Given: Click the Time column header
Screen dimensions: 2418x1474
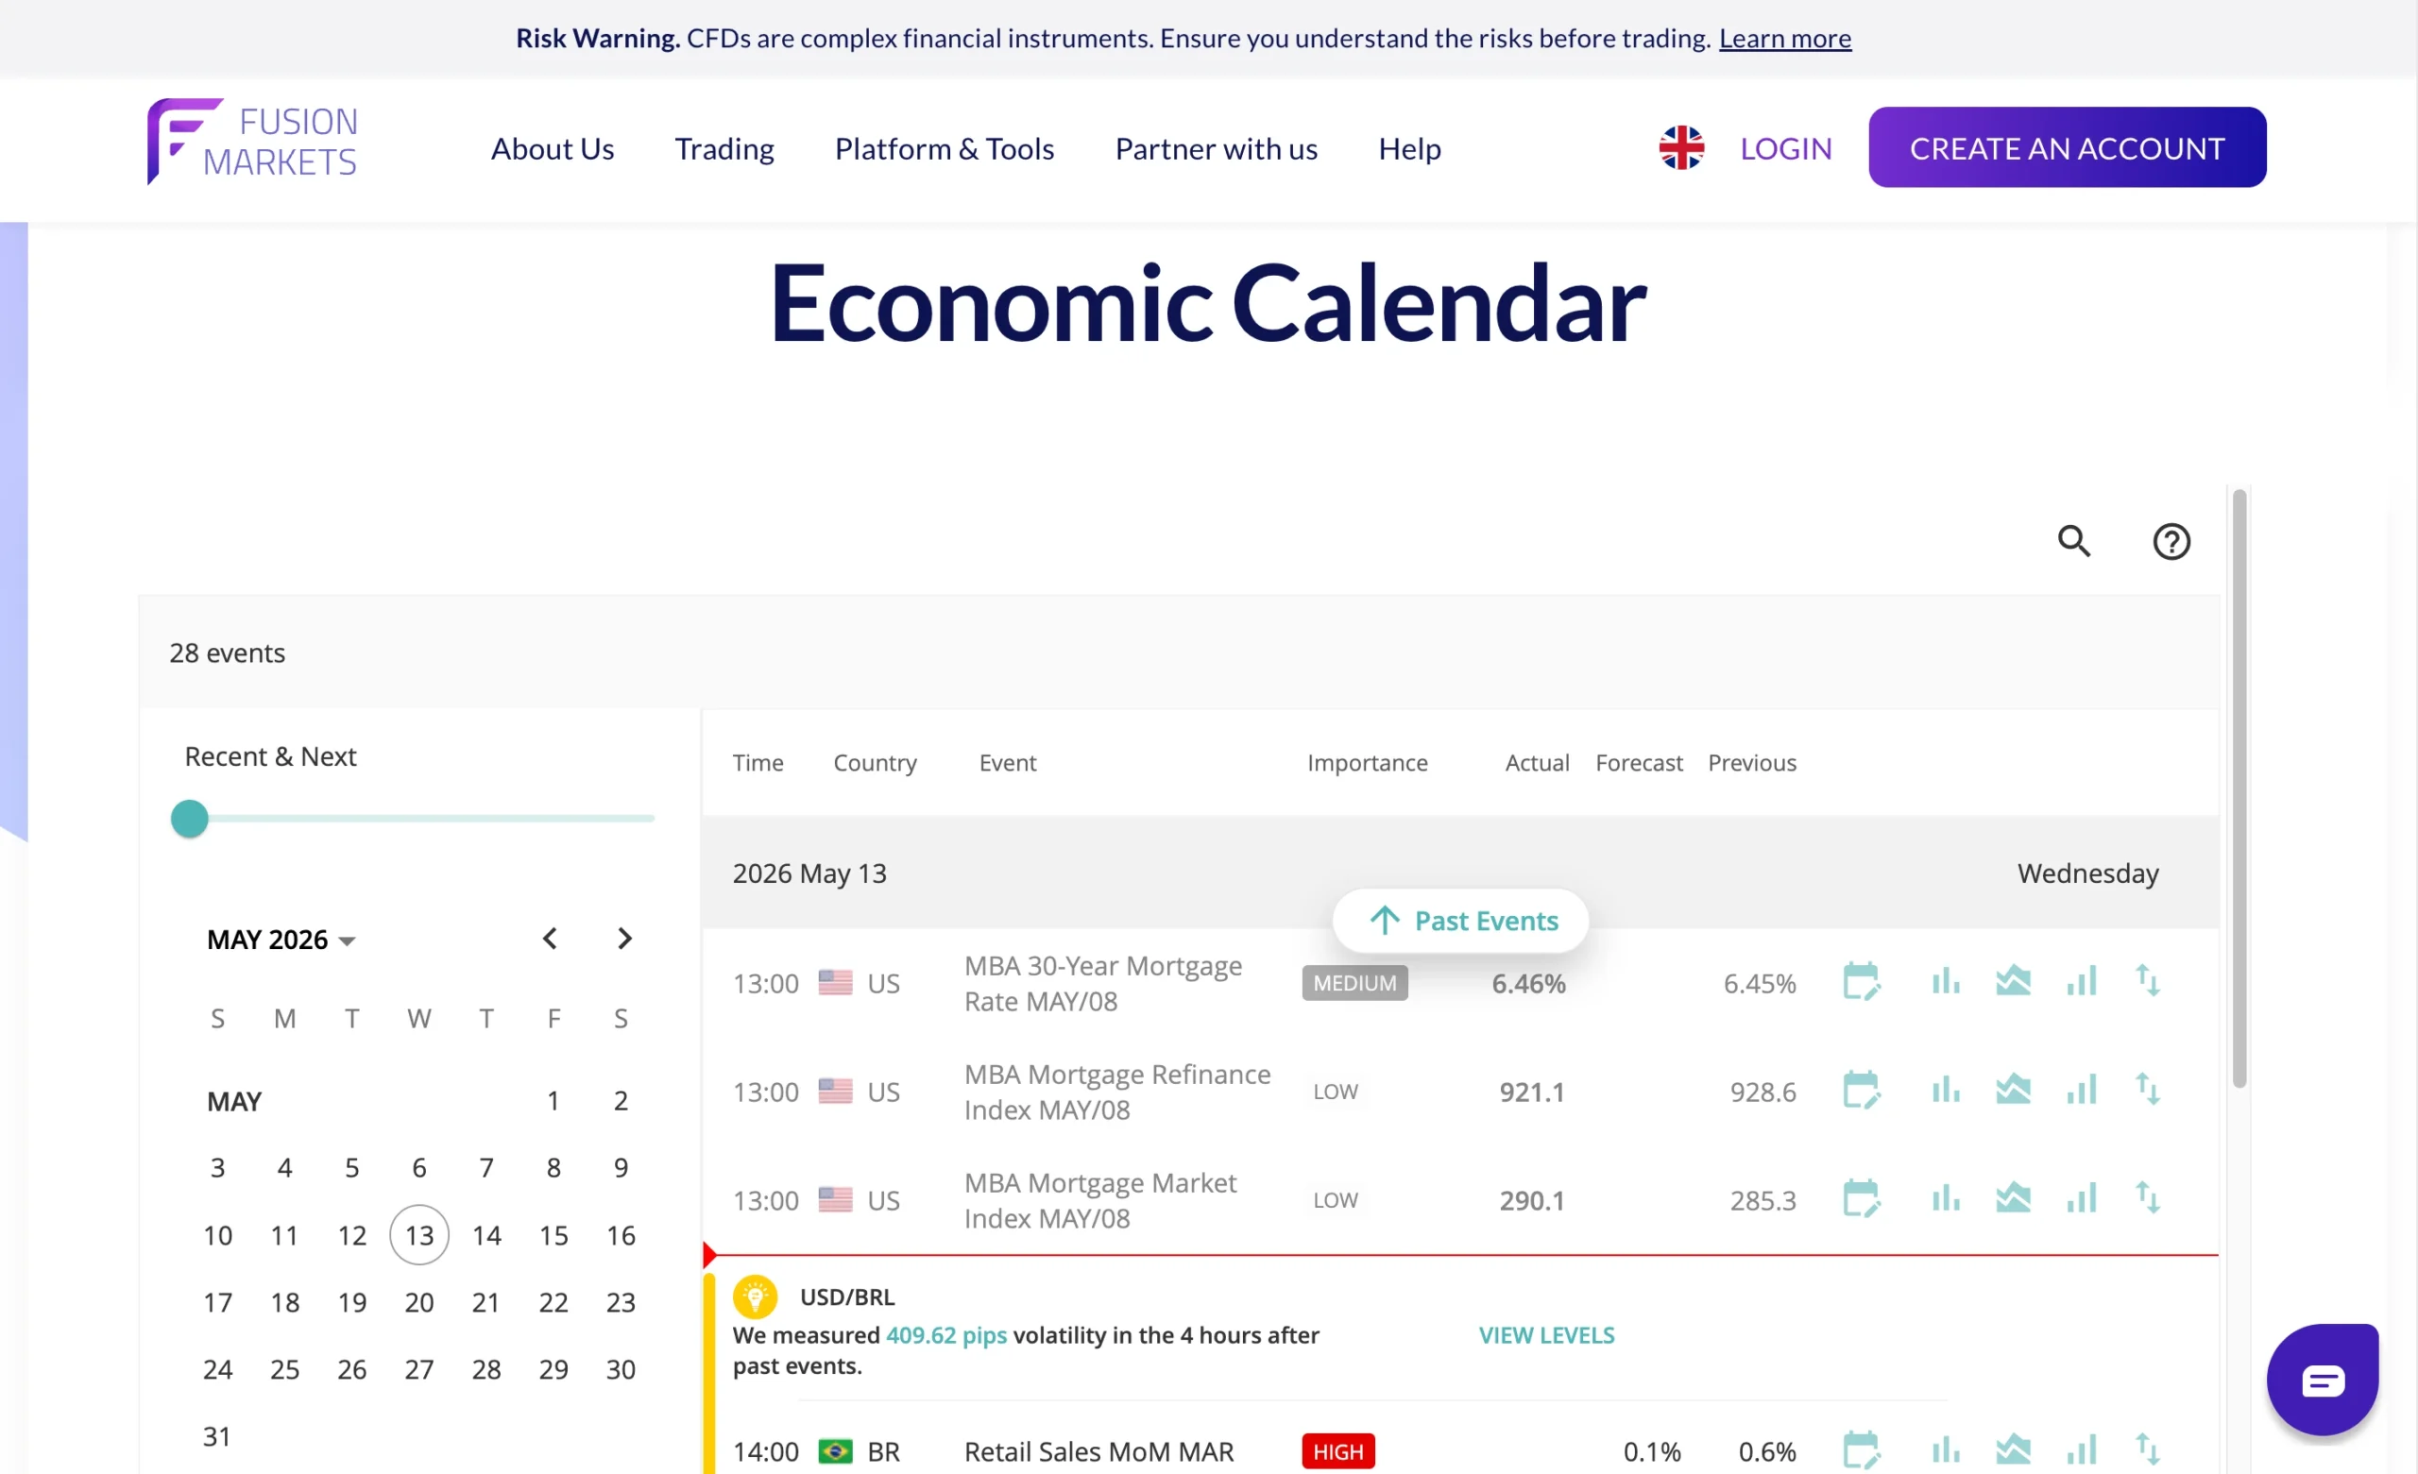Looking at the screenshot, I should [x=758, y=763].
